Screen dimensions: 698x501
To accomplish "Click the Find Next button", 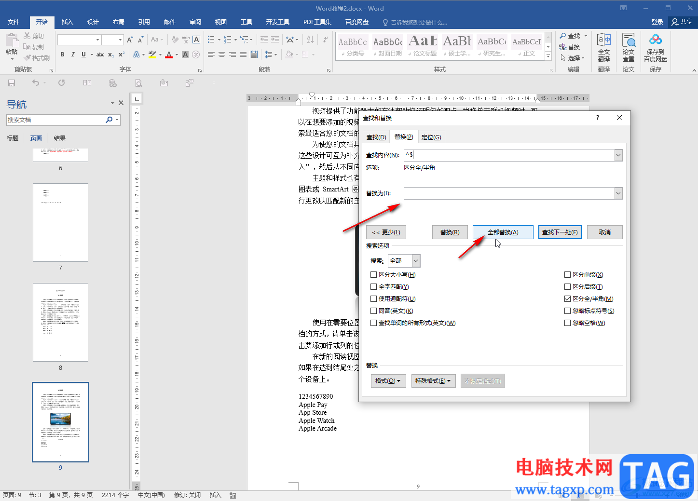I will coord(560,232).
